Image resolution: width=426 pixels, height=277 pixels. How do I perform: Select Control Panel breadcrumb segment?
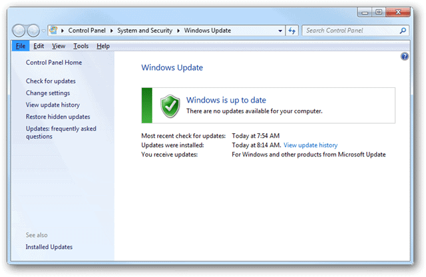(x=87, y=31)
